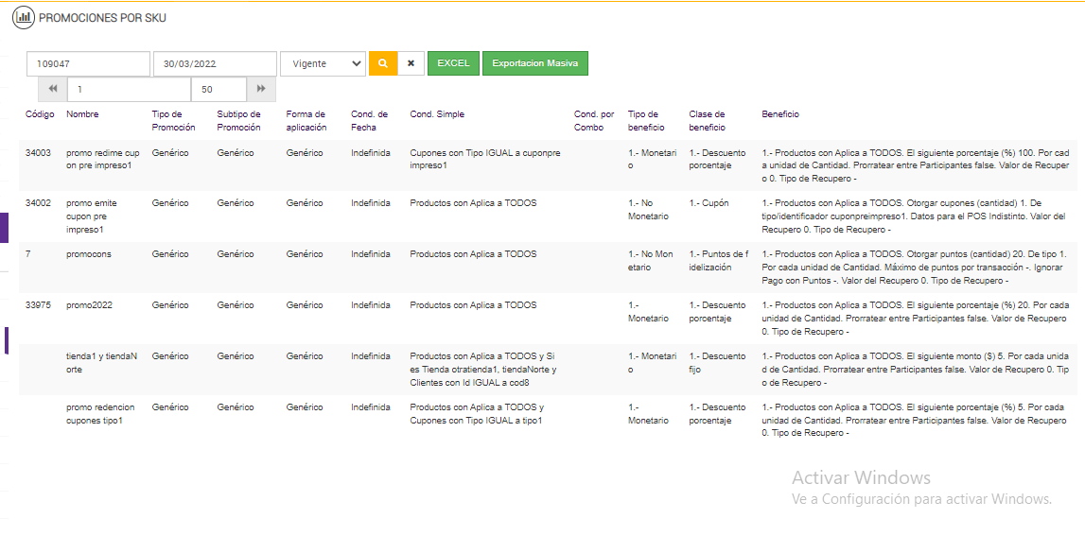This screenshot has width=1085, height=536.
Task: Open the Vigente status dropdown
Action: point(323,63)
